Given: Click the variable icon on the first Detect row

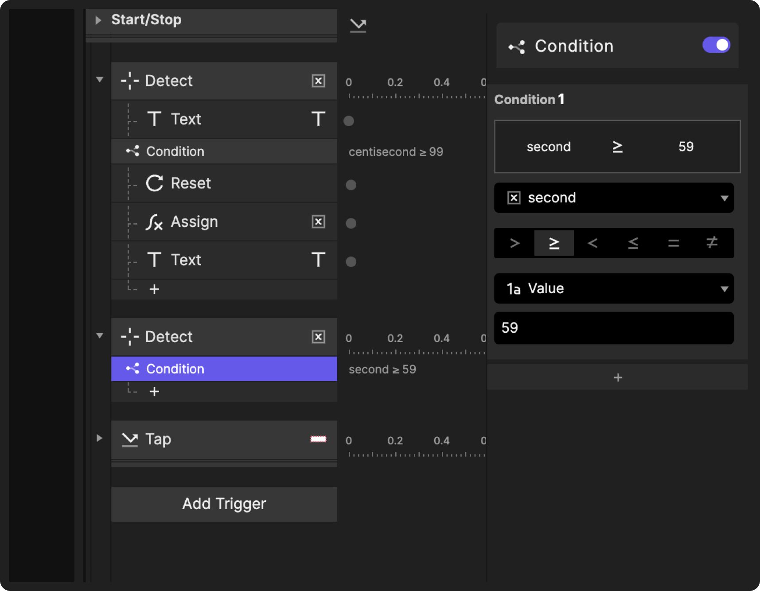Looking at the screenshot, I should 318,81.
